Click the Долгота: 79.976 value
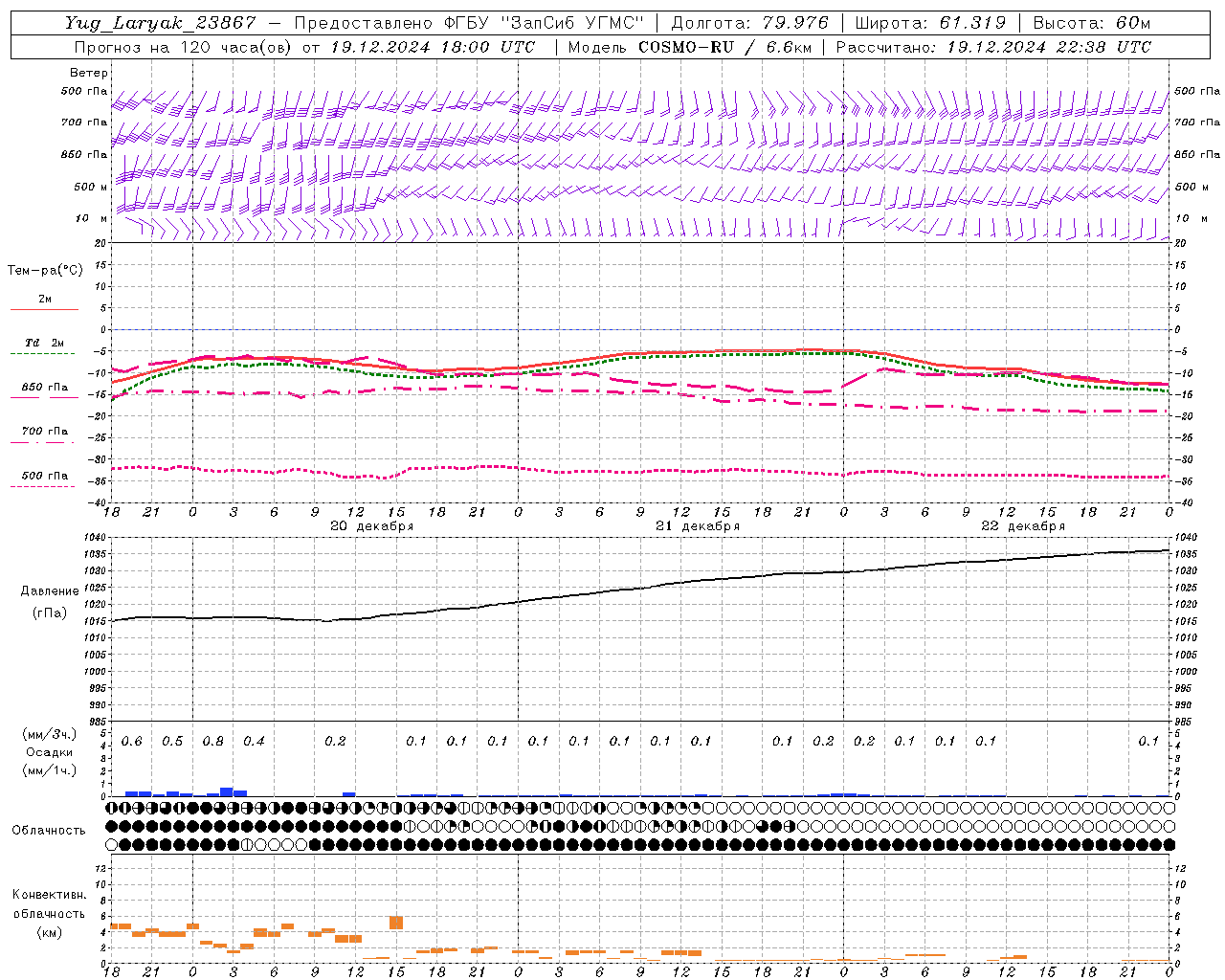This screenshot has width=1225, height=980. (749, 23)
